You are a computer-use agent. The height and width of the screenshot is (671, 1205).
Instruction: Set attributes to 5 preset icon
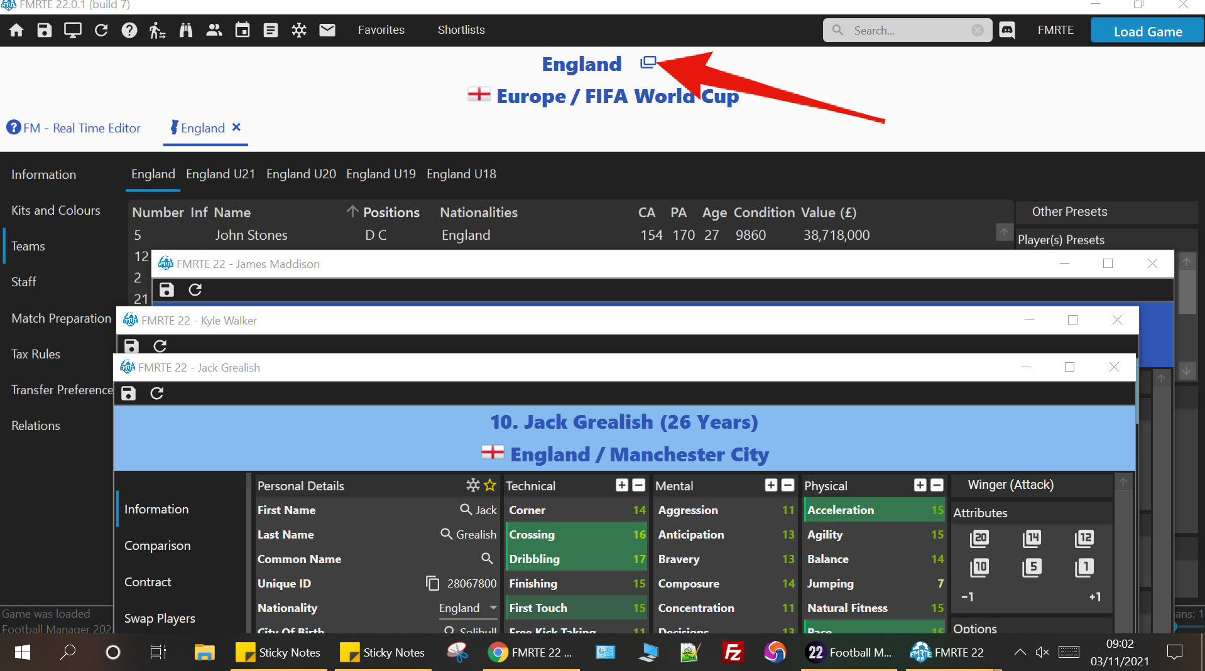(1032, 567)
